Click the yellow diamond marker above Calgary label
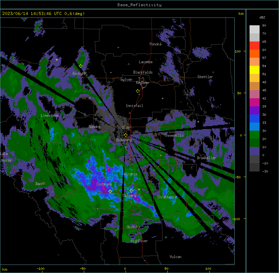 pyautogui.click(x=131, y=191)
